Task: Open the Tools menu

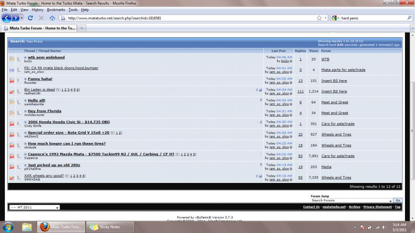Action: [x=73, y=10]
